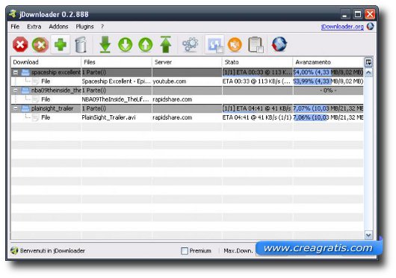The height and width of the screenshot is (278, 396).
Task: Click the red stop downloads icon
Action: point(20,45)
